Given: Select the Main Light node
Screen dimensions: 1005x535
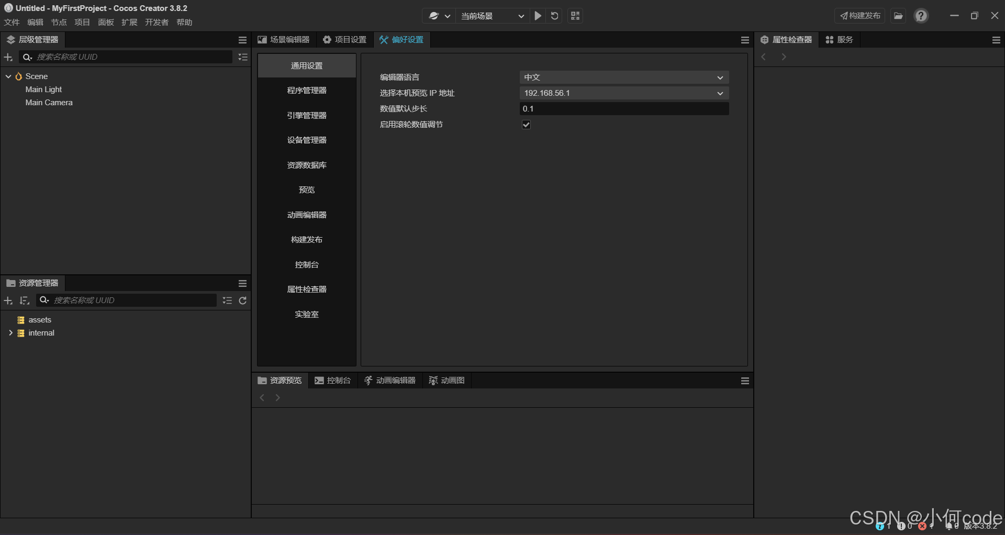Looking at the screenshot, I should (43, 90).
